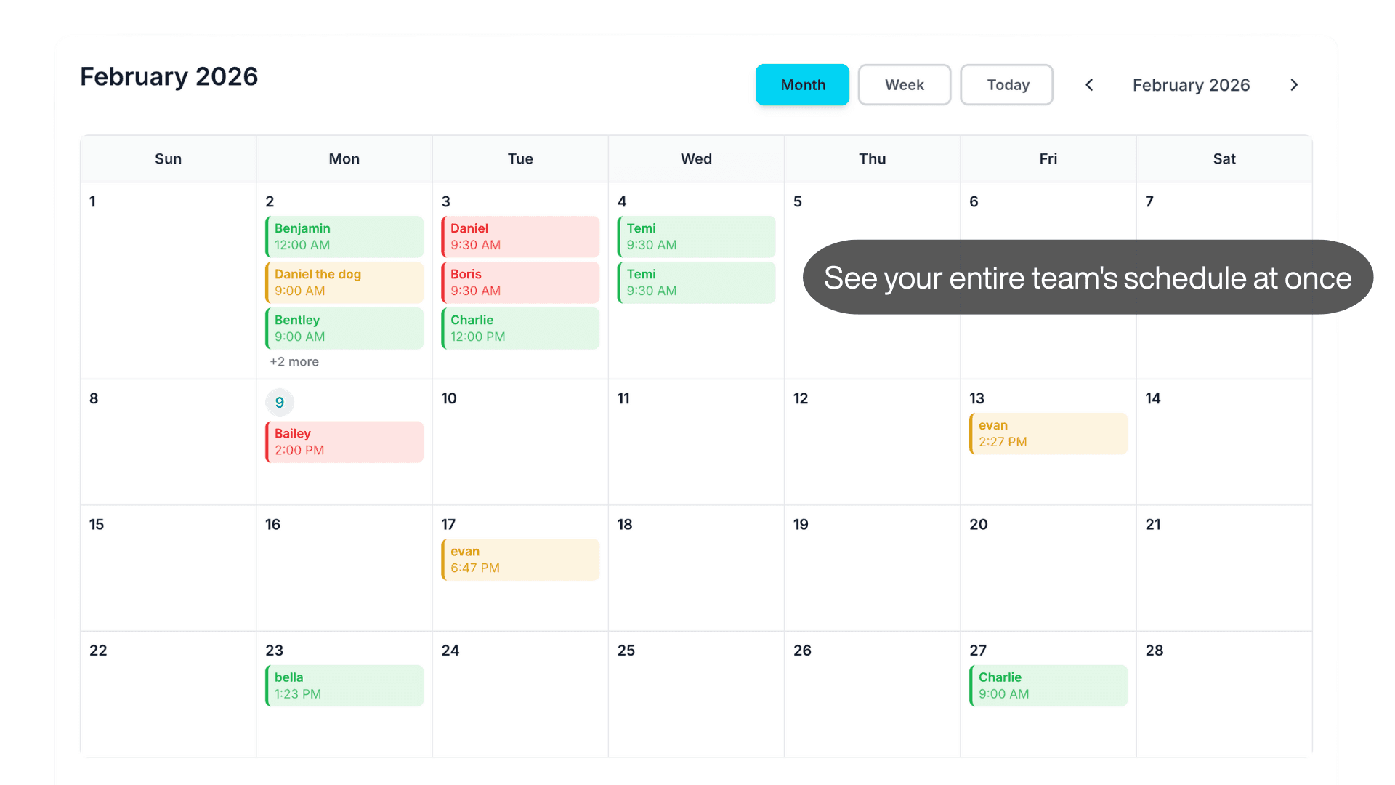Expand the +2 more events link
This screenshot has height=785, width=1395.
coord(294,362)
